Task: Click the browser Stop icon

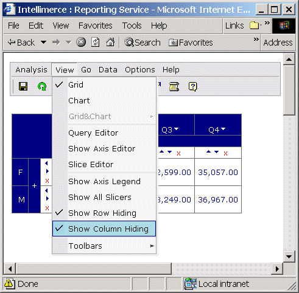Action: (81, 43)
